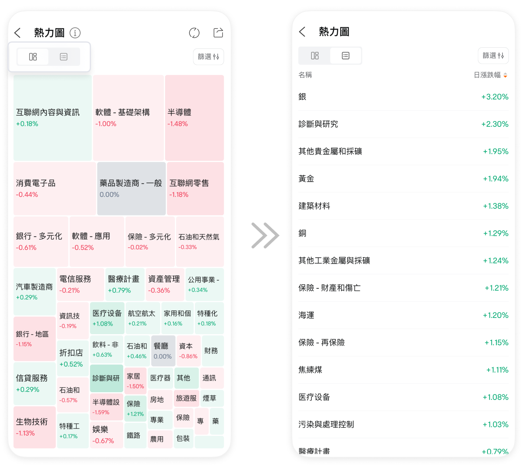Toggle to list view on the left segmented control
The width and height of the screenshot is (523, 468).
(x=64, y=57)
